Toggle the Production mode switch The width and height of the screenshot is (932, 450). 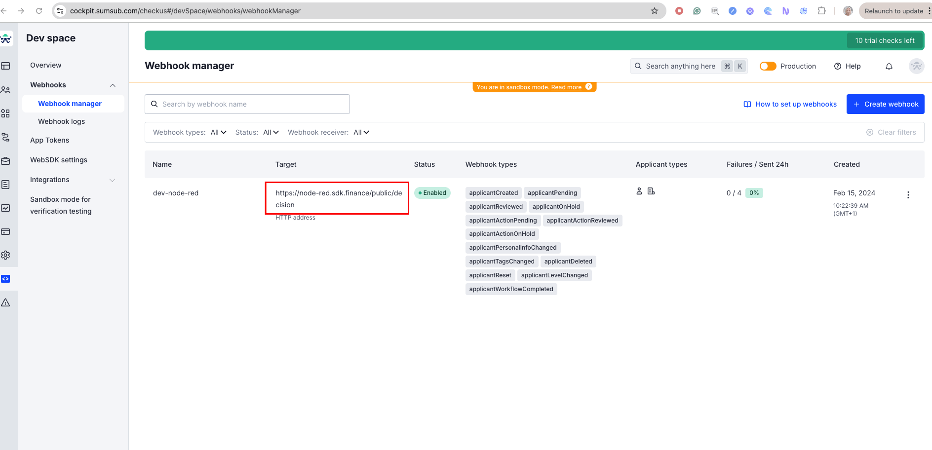[x=768, y=66]
